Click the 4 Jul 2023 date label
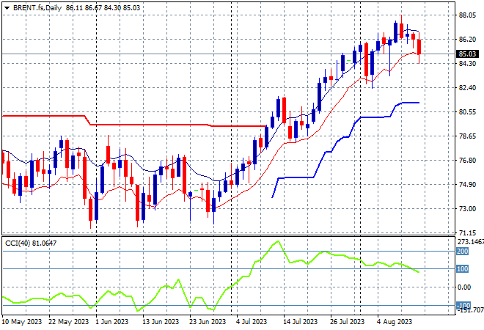This screenshot has width=484, height=330. 252,322
